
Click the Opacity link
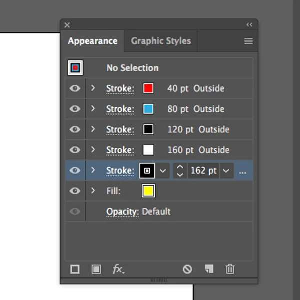(122, 212)
